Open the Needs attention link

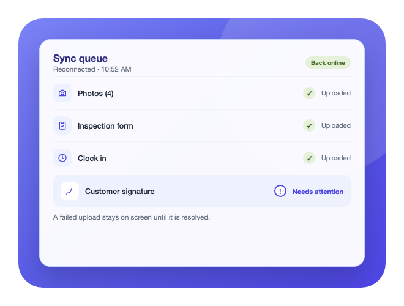(x=318, y=192)
